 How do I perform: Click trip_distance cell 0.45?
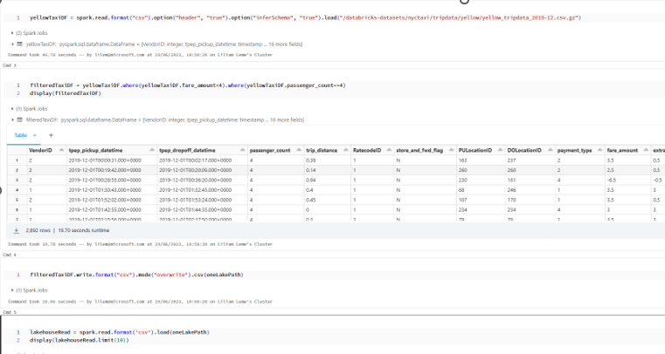tap(310, 200)
